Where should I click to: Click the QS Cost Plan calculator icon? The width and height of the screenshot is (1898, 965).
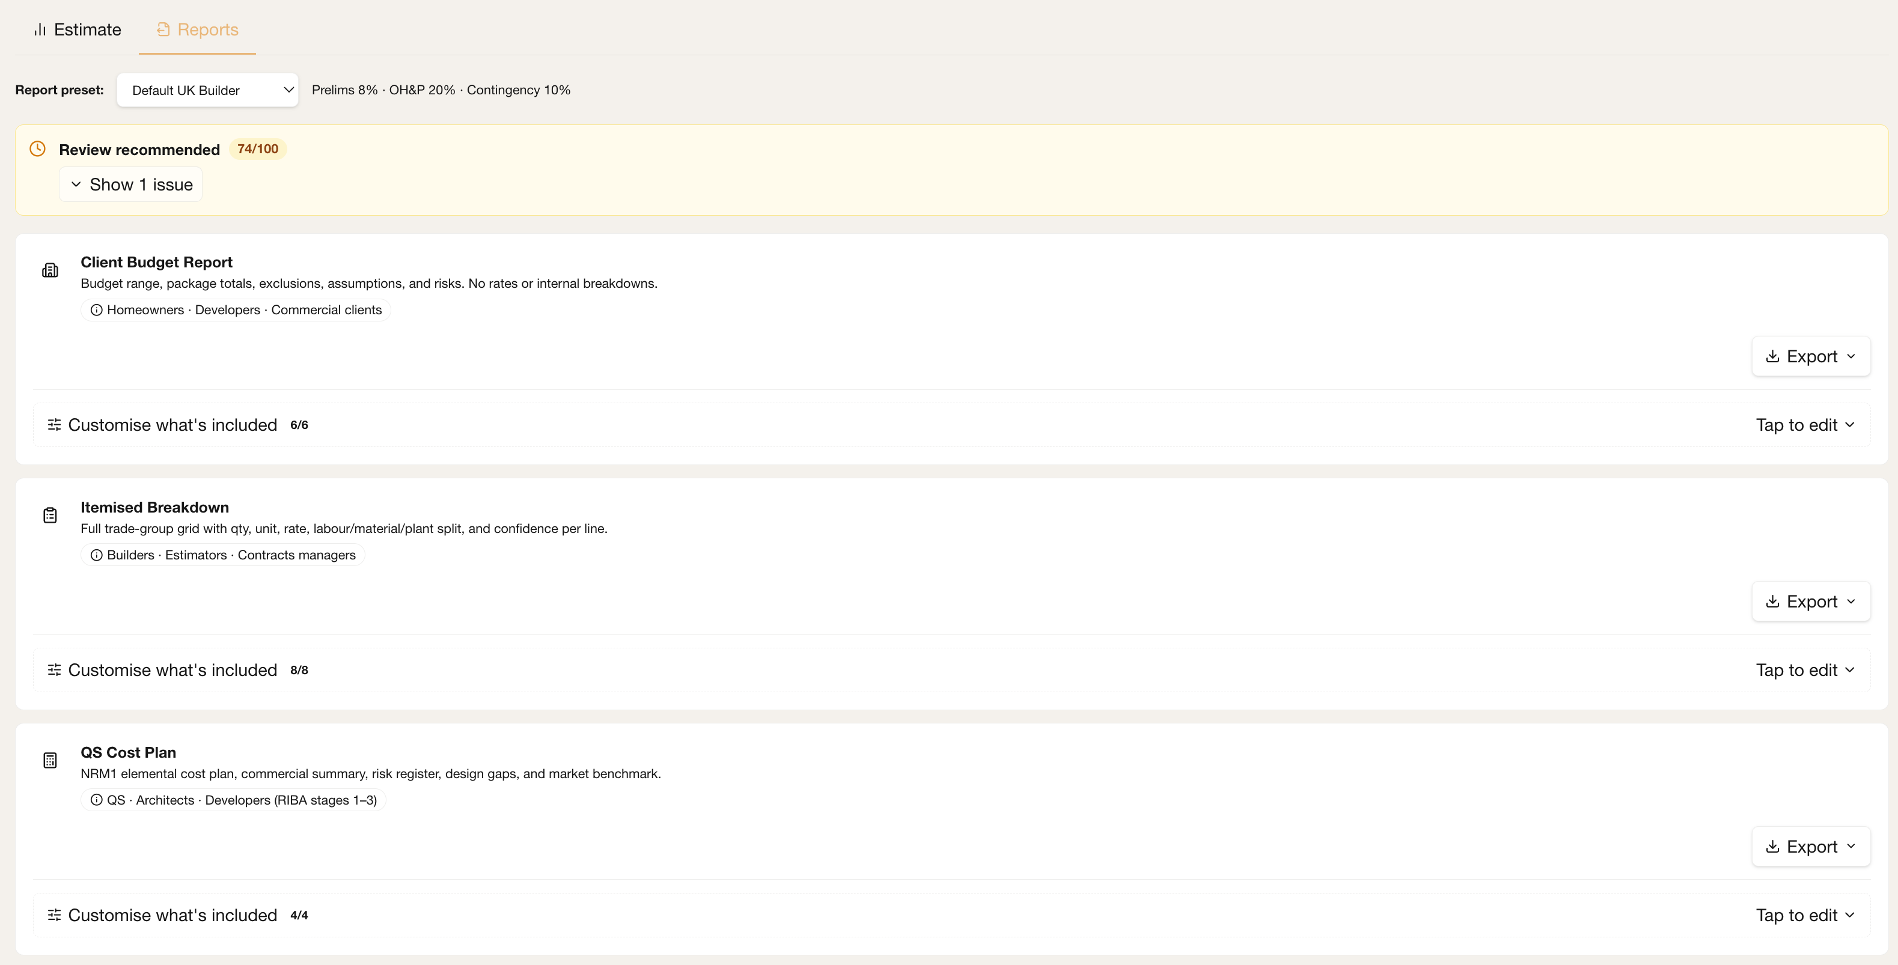tap(50, 760)
